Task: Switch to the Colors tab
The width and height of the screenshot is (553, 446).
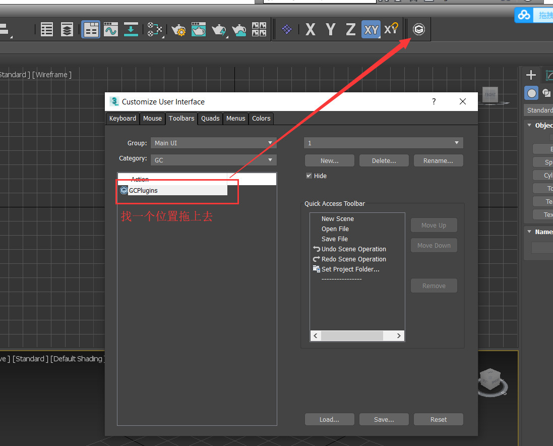Action: coord(261,119)
